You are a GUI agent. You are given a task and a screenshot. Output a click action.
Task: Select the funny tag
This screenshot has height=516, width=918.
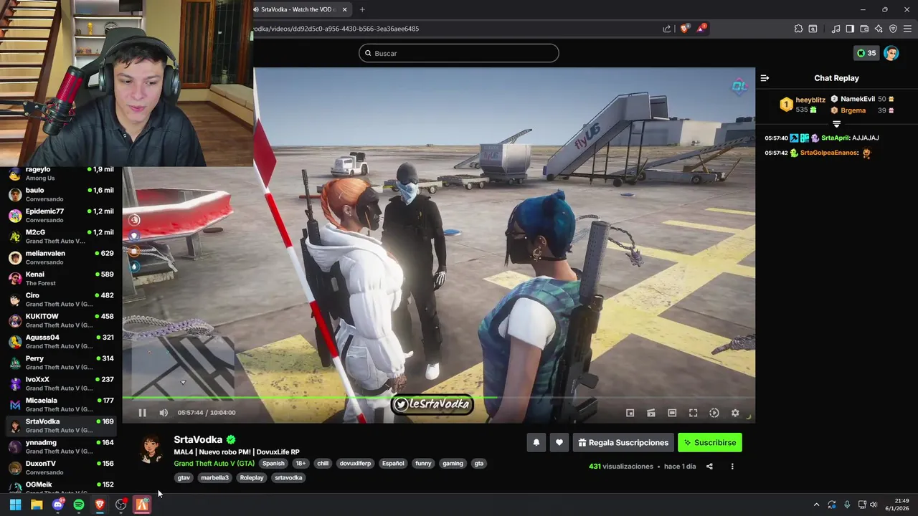pos(423,464)
